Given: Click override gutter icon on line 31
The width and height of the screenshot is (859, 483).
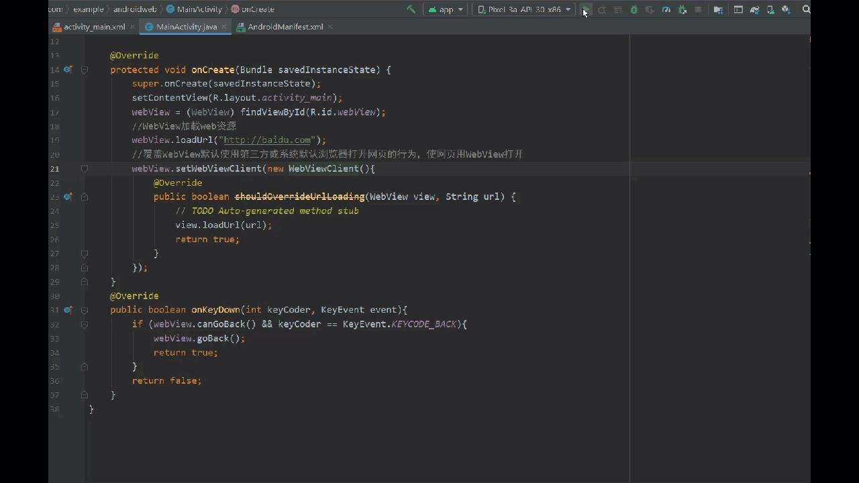Looking at the screenshot, I should tap(68, 310).
